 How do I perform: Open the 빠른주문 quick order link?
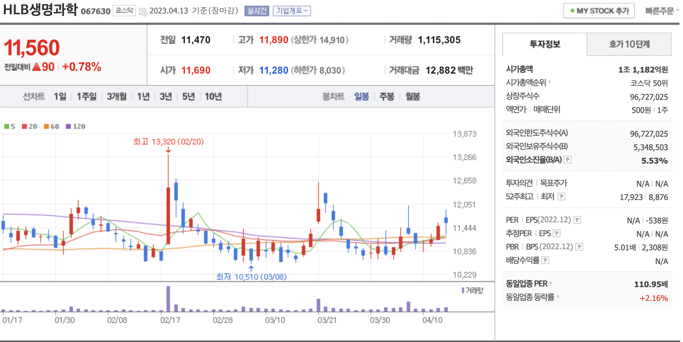click(661, 11)
